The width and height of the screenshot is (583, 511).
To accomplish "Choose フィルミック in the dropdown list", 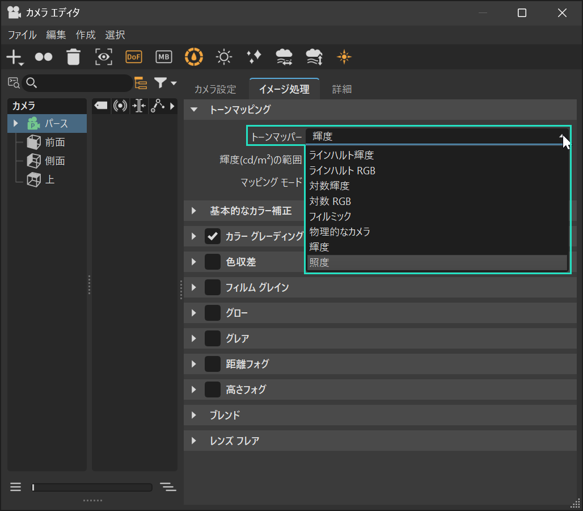I will [x=331, y=216].
